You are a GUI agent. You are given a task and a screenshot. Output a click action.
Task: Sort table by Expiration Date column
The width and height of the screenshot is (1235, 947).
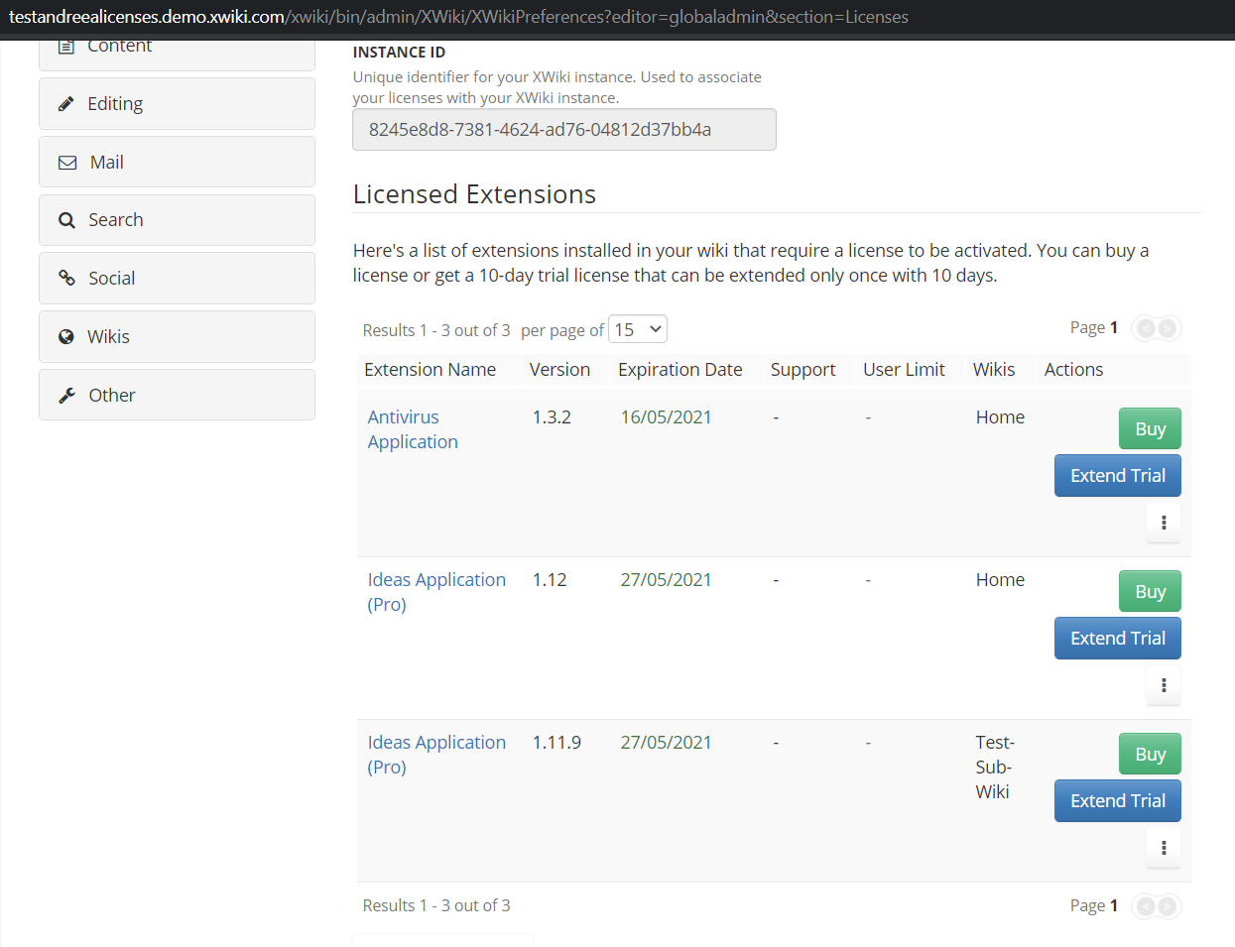[x=679, y=369]
